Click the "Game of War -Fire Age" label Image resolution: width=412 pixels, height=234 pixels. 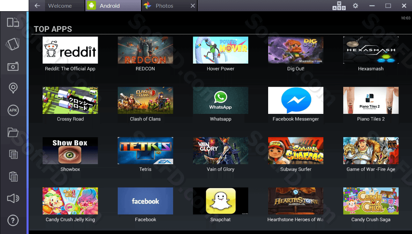coord(371,169)
